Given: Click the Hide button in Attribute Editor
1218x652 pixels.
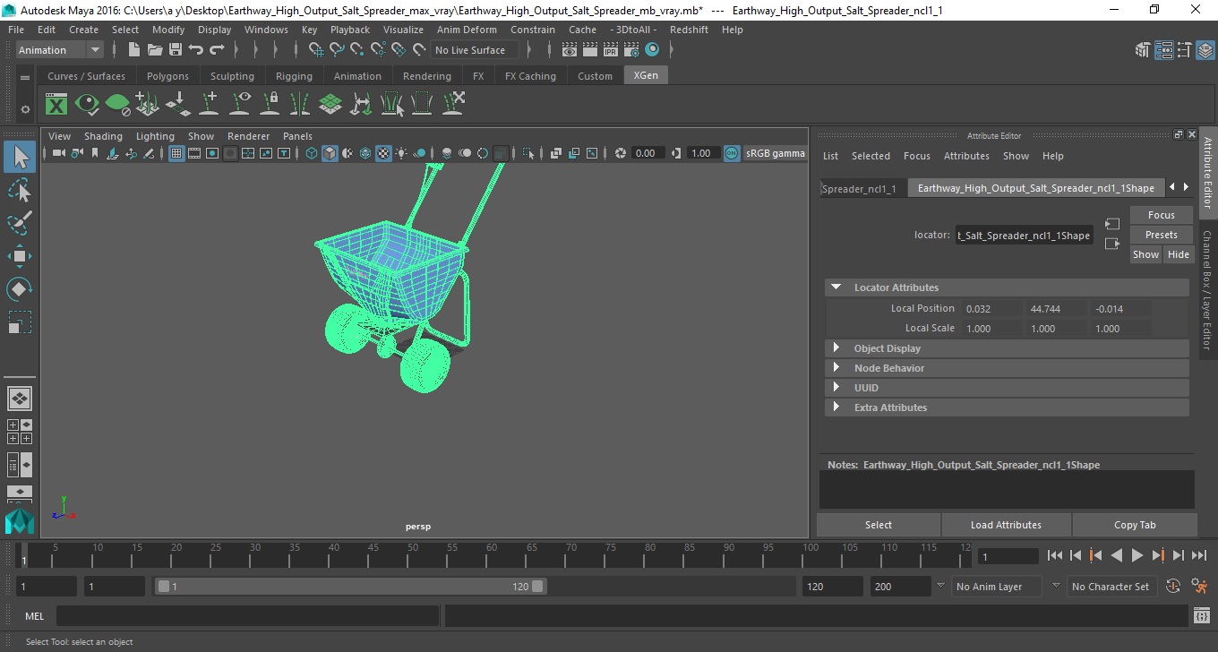Looking at the screenshot, I should pos(1179,254).
